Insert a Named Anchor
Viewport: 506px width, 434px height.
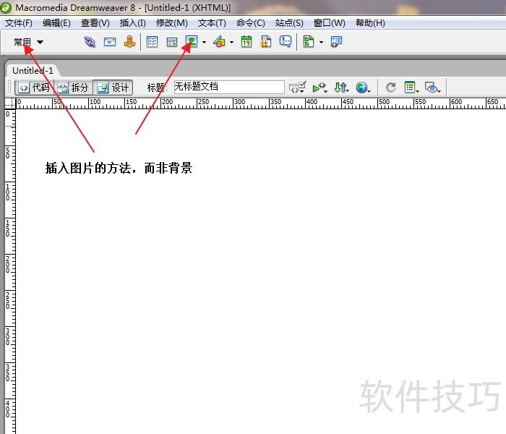[129, 42]
